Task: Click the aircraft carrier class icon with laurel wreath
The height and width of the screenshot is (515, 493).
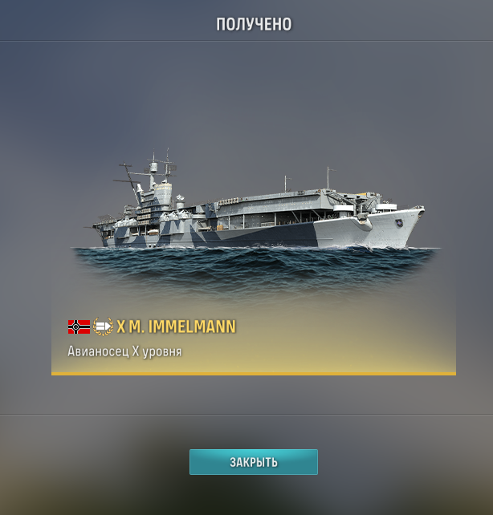Action: tap(104, 326)
